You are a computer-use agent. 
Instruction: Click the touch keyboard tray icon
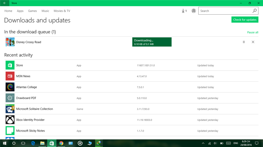tap(228, 143)
